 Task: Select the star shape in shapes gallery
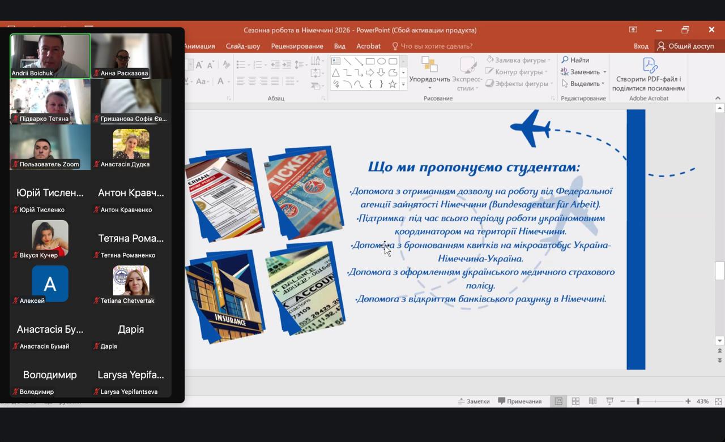click(393, 84)
